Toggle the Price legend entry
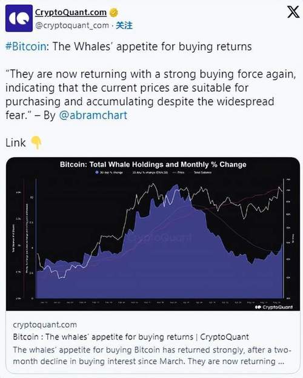Screen dimensions: 303x378 (x=179, y=172)
